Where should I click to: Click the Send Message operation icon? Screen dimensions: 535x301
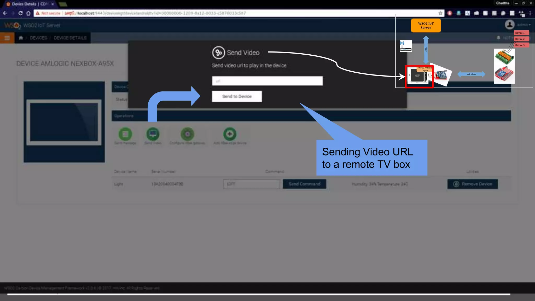pyautogui.click(x=125, y=134)
